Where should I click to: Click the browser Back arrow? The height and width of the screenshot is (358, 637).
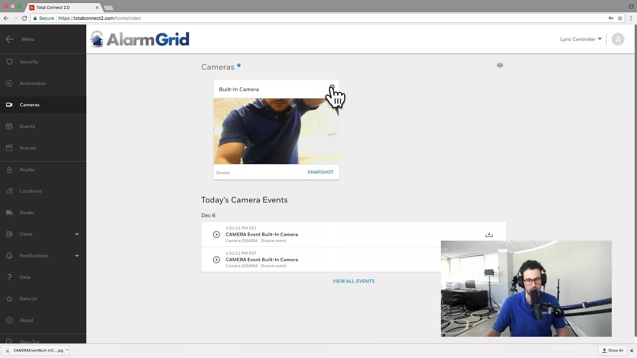[5, 18]
